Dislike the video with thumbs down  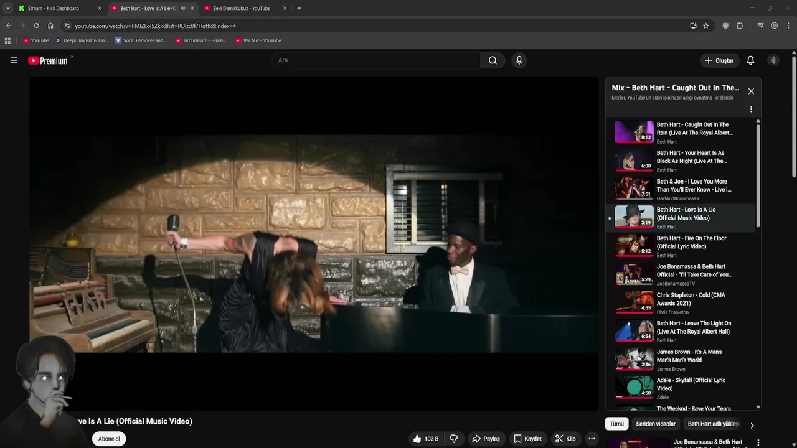point(454,439)
